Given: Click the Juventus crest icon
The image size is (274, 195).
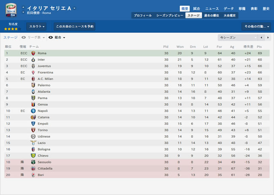Looking at the screenshot, I should click(33, 66).
